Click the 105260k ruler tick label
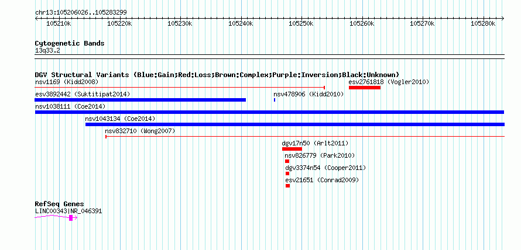The image size is (521, 250). point(362,24)
